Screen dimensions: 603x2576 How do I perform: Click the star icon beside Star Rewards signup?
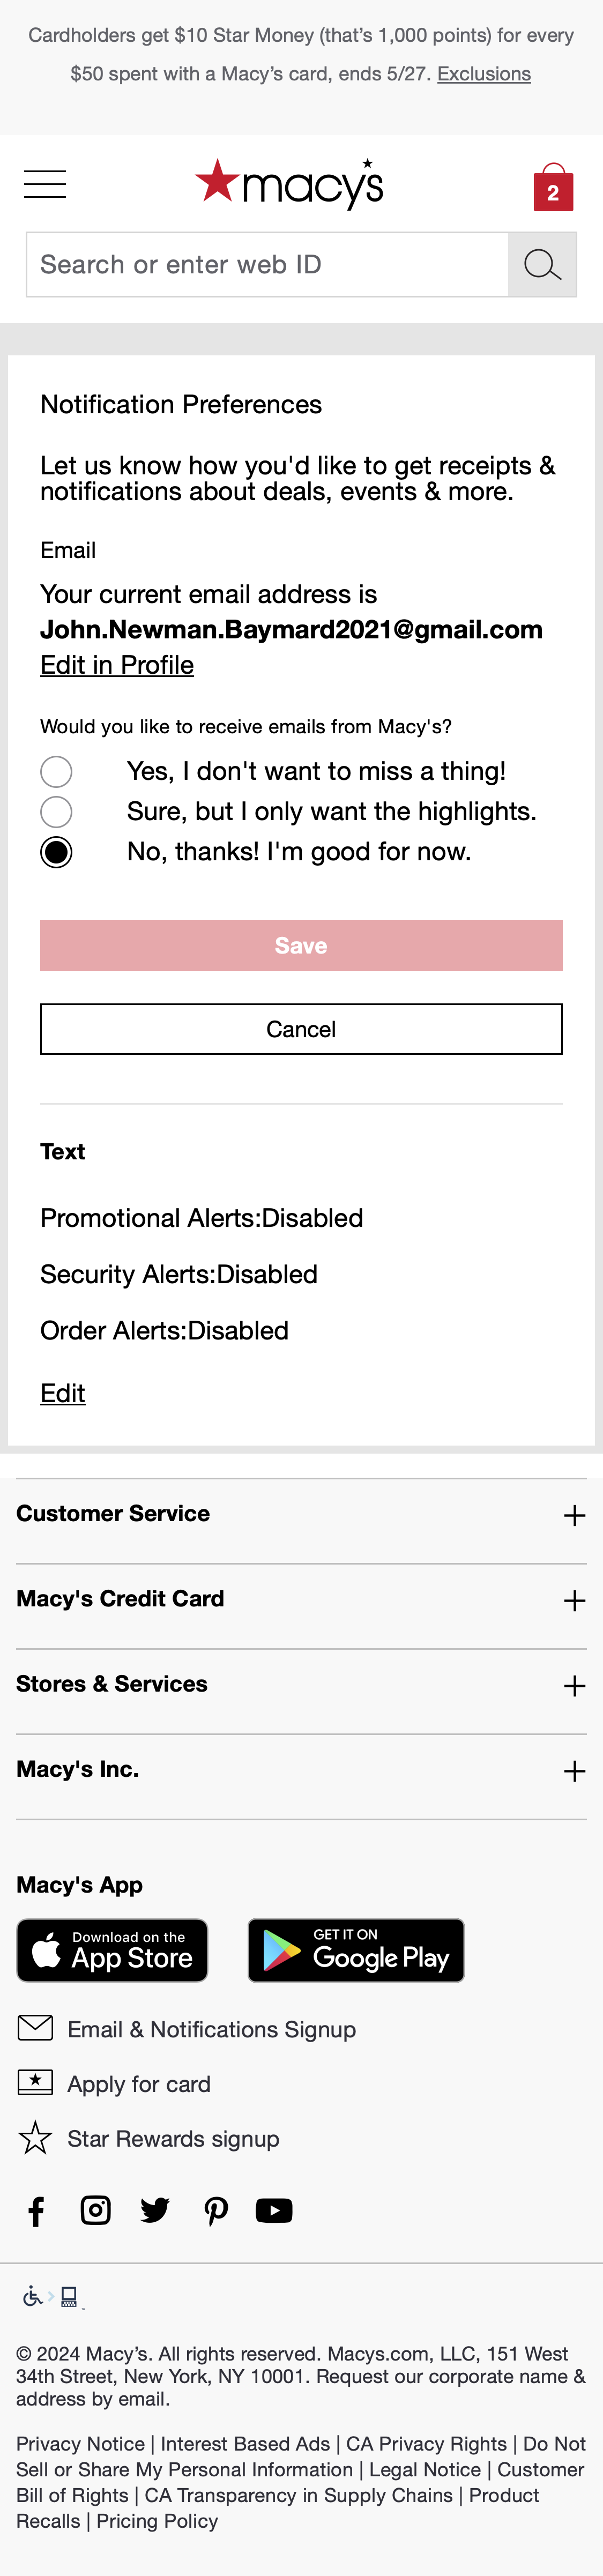[35, 2138]
